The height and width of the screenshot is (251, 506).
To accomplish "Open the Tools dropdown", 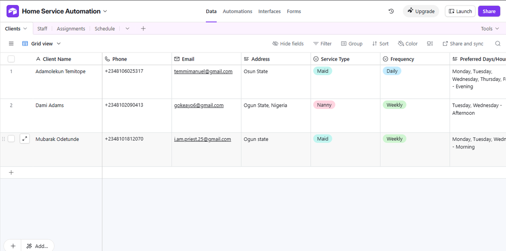I will 490,29.
